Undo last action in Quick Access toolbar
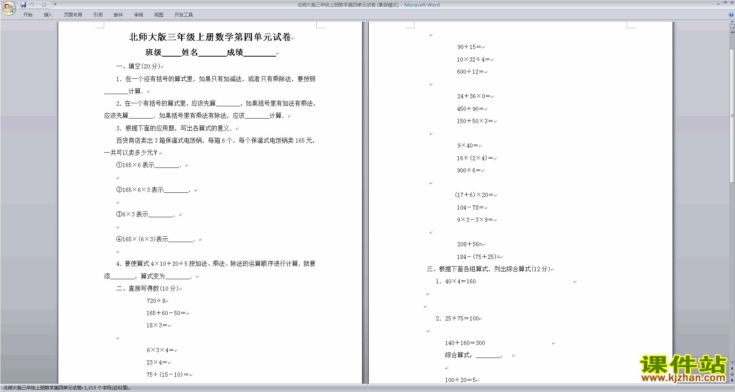 coord(32,5)
